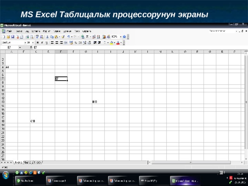Switch to the Sheet 3 tab
The image size is (248, 186).
[37, 162]
